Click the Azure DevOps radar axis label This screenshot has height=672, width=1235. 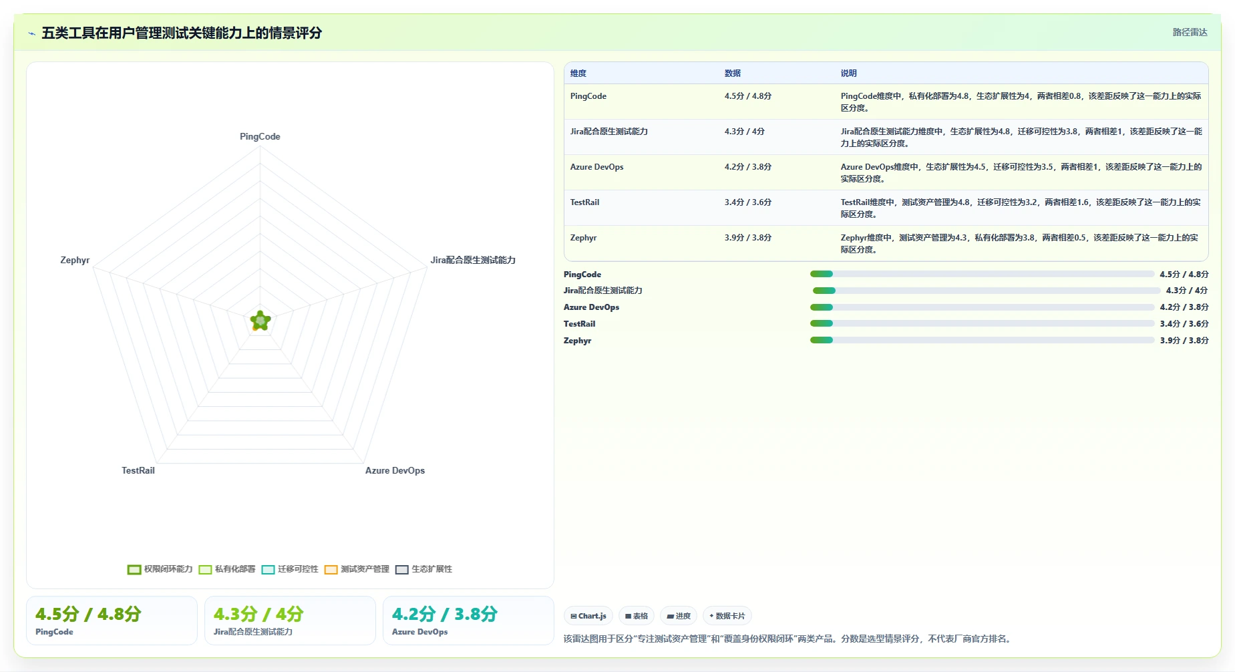coord(395,470)
